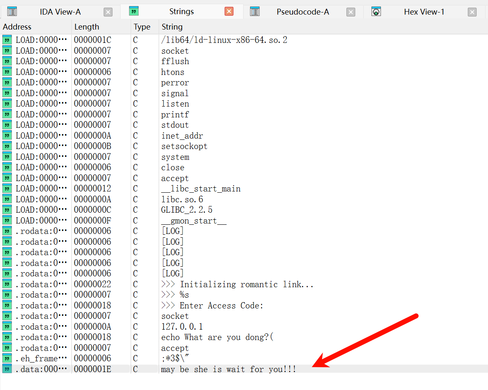Viewport: 488px width, 390px height.
Task: Close the Strings tab
Action: [229, 12]
